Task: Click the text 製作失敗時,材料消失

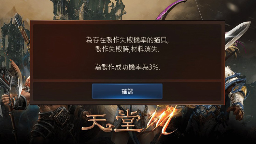Action: tap(127, 49)
